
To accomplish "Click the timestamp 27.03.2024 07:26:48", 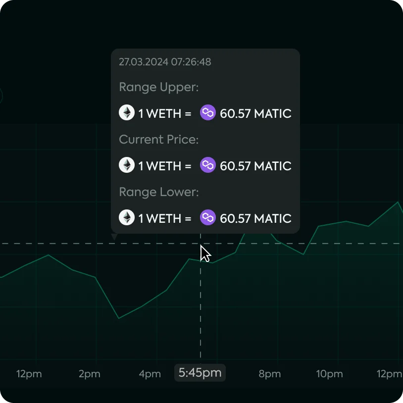I will click(165, 62).
